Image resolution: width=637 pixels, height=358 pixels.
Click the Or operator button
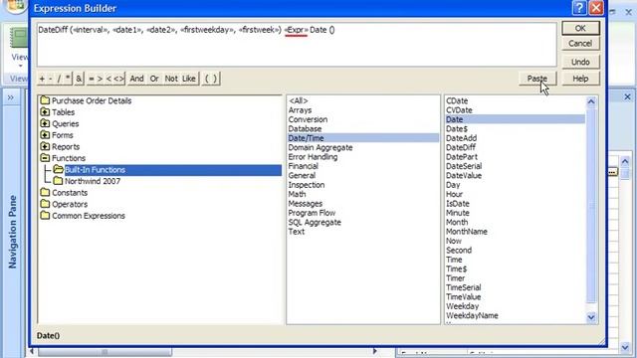click(154, 79)
